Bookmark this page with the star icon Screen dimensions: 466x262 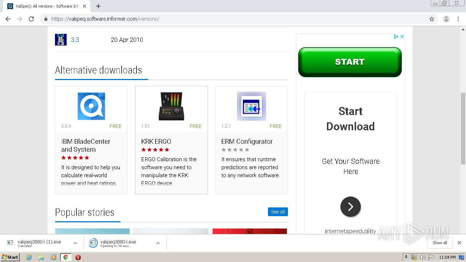(x=432, y=19)
